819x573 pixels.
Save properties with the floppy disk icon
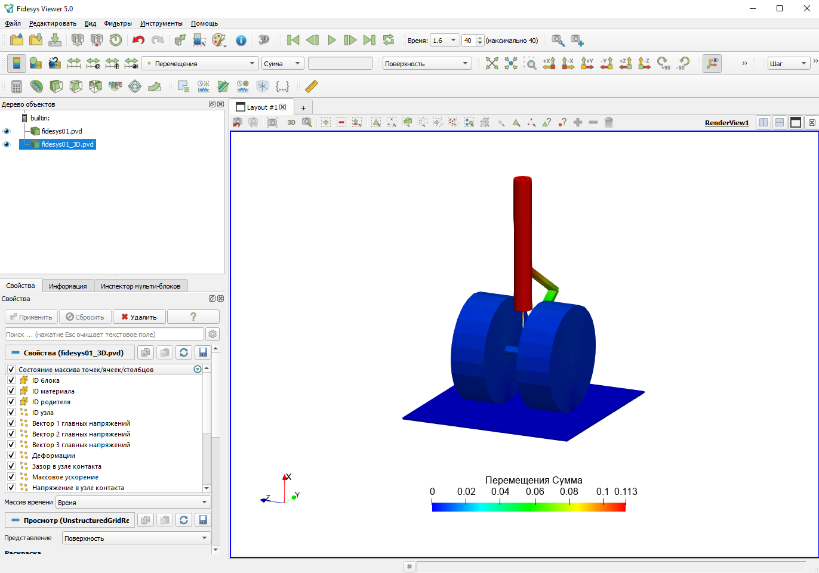(x=203, y=352)
